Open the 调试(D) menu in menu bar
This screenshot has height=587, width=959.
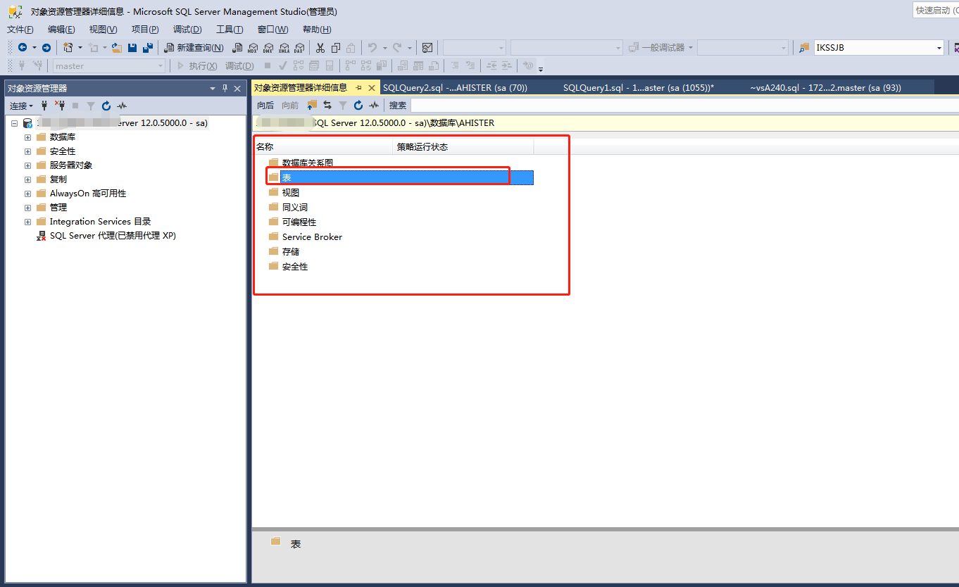pyautogui.click(x=187, y=30)
